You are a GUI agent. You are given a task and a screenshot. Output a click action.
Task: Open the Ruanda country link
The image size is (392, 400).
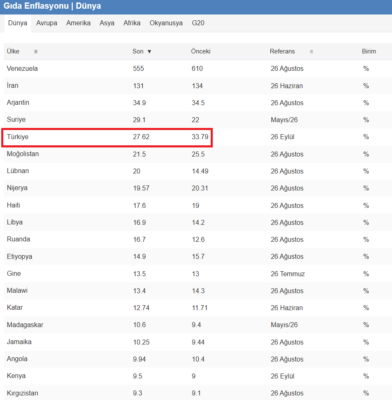point(18,239)
